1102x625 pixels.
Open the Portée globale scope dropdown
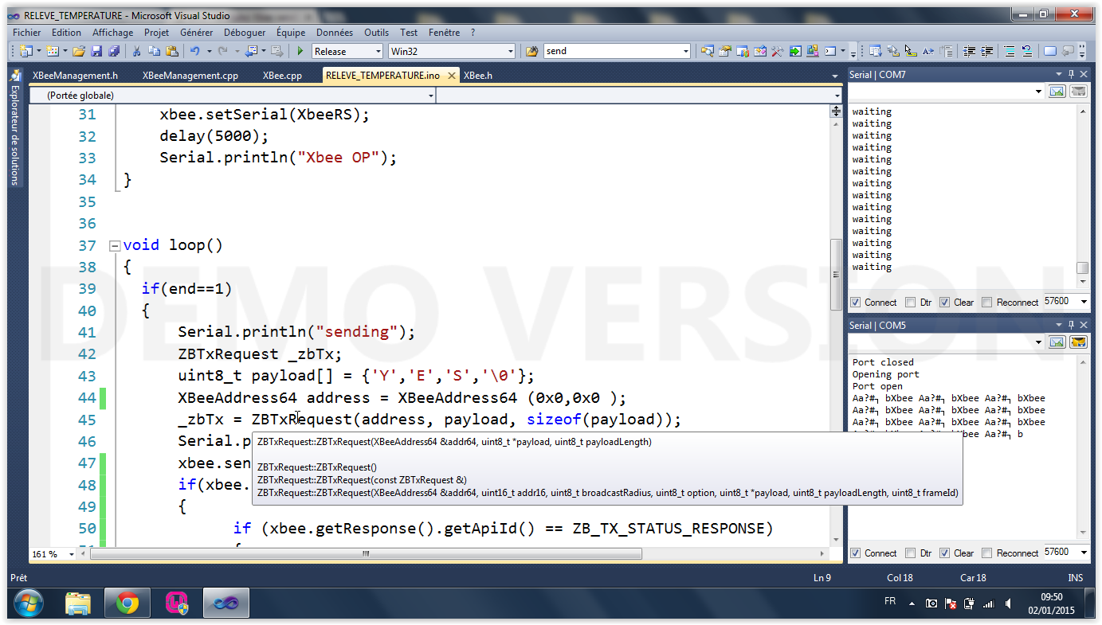coord(431,96)
